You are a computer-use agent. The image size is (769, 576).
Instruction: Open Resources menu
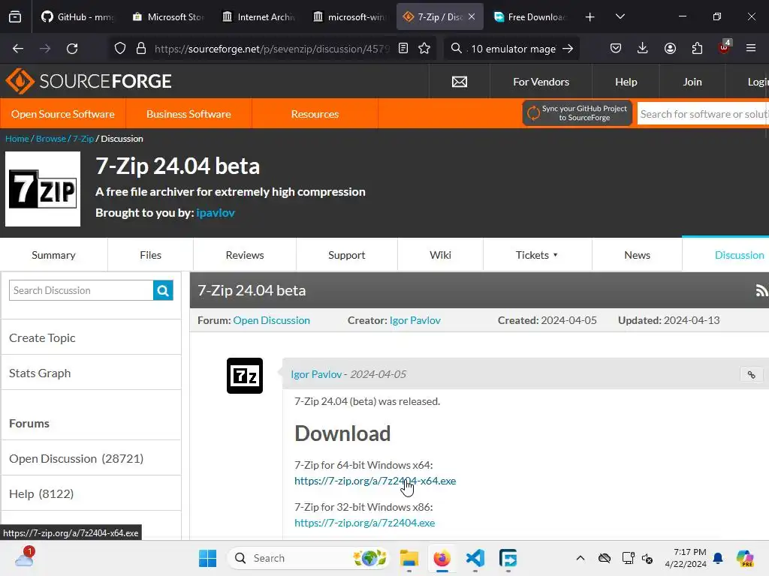(315, 114)
